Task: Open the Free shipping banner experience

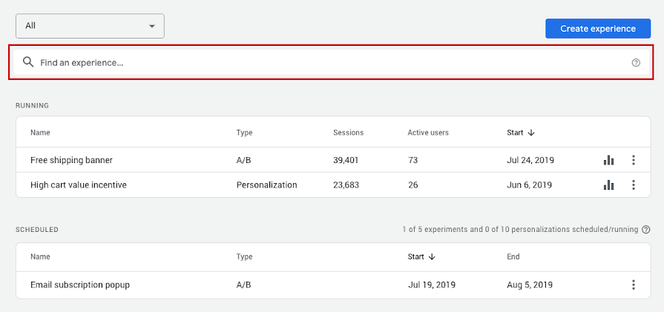Action: click(x=71, y=160)
